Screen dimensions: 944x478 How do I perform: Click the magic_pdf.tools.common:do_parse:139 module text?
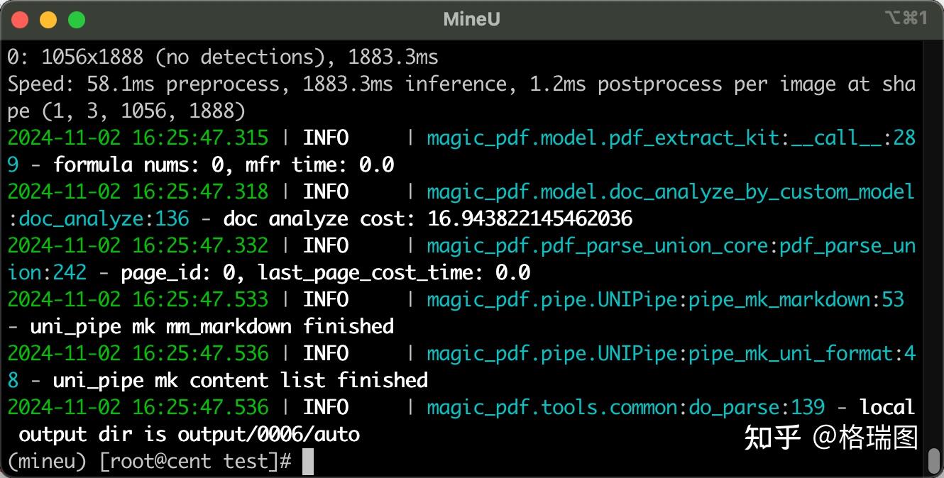(x=625, y=407)
